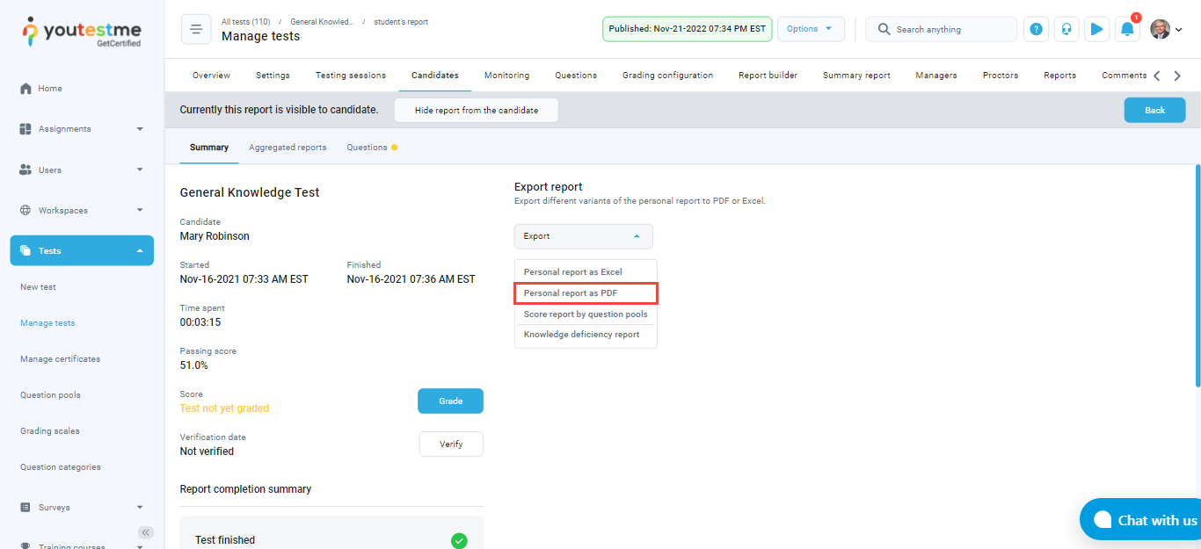The height and width of the screenshot is (549, 1201).
Task: Open the help question mark icon
Action: click(1037, 29)
